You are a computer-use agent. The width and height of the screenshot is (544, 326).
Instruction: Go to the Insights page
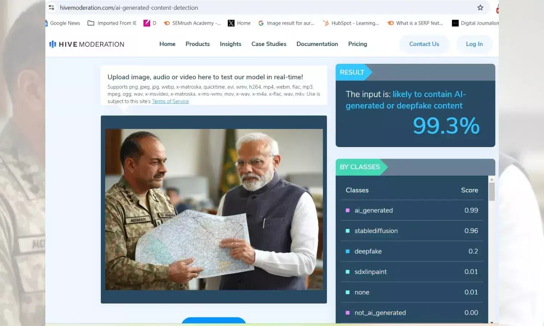[x=230, y=44]
